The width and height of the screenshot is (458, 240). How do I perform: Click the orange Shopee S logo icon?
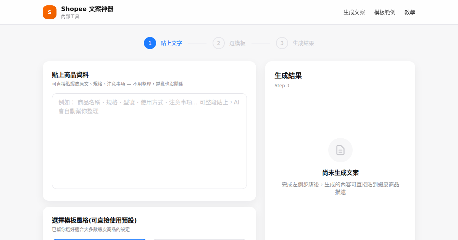tap(50, 12)
